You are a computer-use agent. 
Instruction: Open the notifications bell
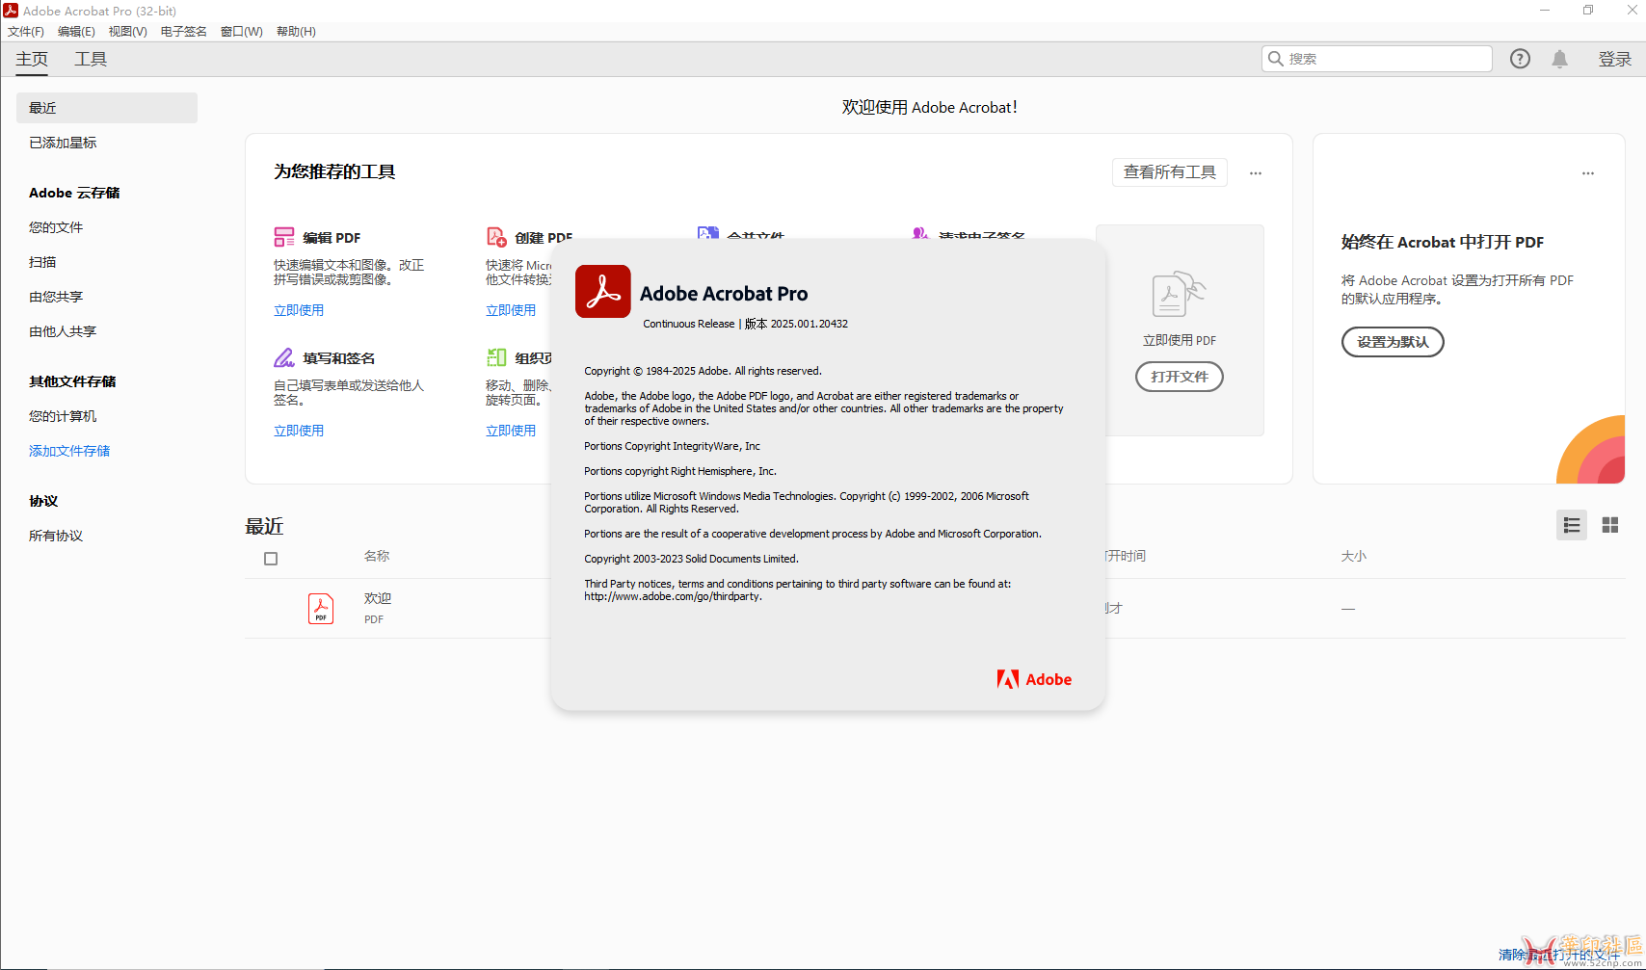1560,59
